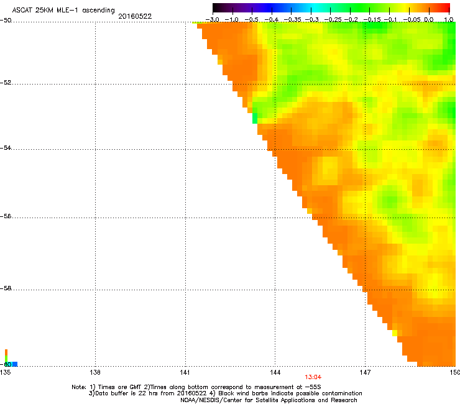Click the 147 longitude axis label
The width and height of the screenshot is (460, 404).
coord(365,372)
